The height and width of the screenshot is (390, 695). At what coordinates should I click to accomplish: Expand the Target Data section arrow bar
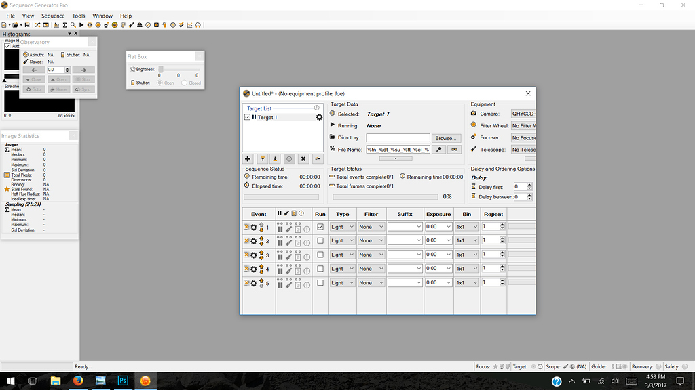click(x=396, y=158)
